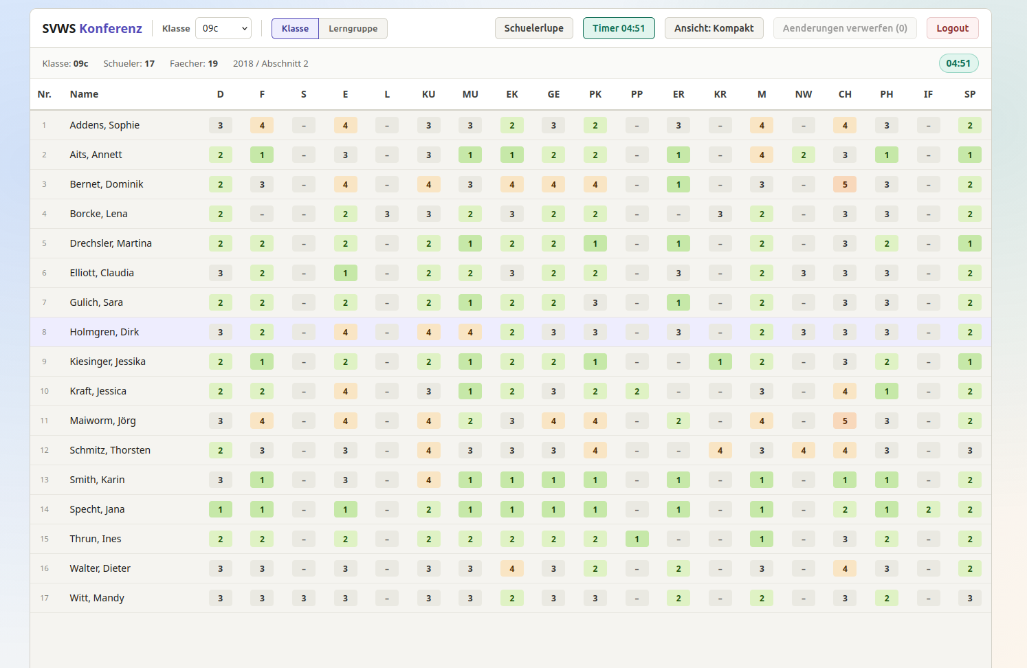Image resolution: width=1027 pixels, height=668 pixels.
Task: Toggle the Ansicht: Kompakt view mode
Action: point(714,28)
